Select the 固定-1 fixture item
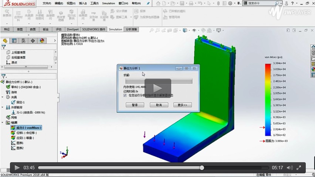315x177 pixels. 18,102
